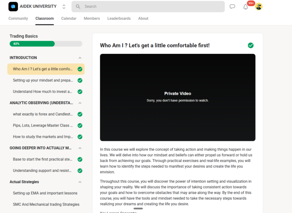Collapse the Analytic Observing section chevron
Viewport: 292px width, 213px height.
(80, 103)
